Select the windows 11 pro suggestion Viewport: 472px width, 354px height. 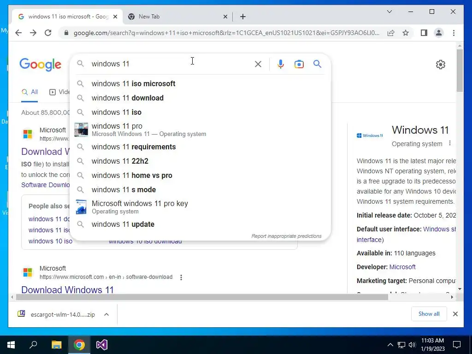click(200, 130)
